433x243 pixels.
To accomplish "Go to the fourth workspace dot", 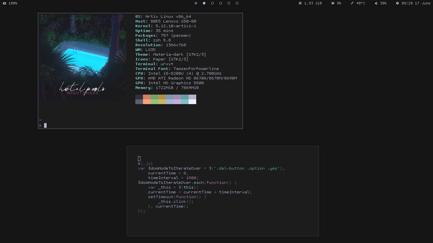I will point(221,3).
